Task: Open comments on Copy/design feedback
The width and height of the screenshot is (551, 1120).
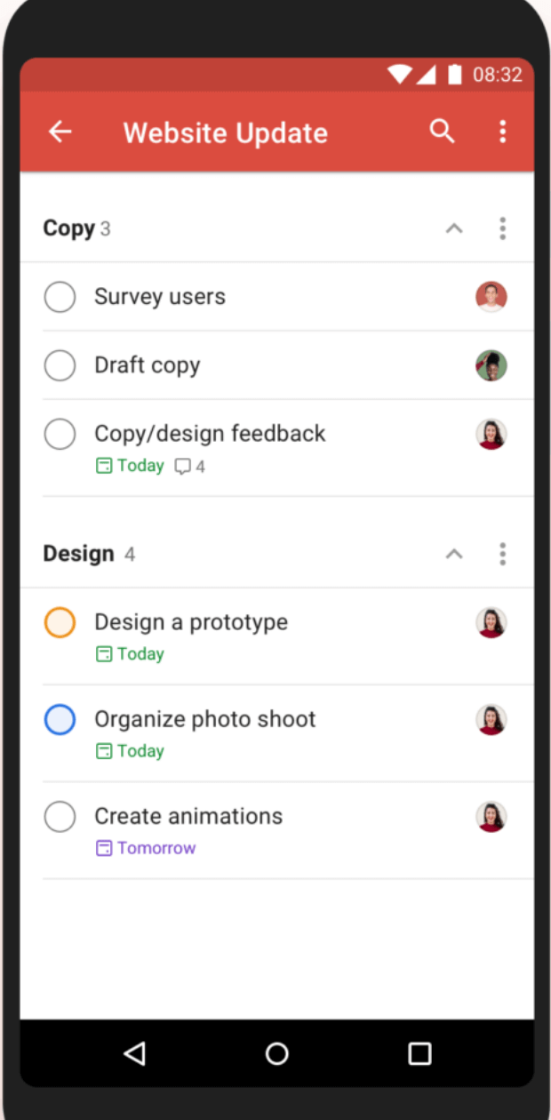Action: coord(184,466)
